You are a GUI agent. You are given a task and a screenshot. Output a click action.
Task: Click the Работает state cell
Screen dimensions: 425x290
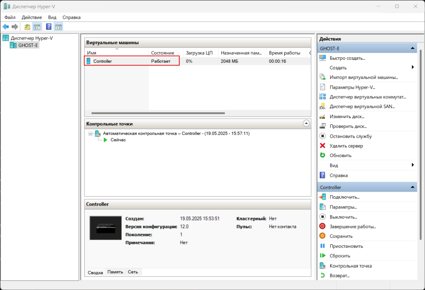pos(161,61)
